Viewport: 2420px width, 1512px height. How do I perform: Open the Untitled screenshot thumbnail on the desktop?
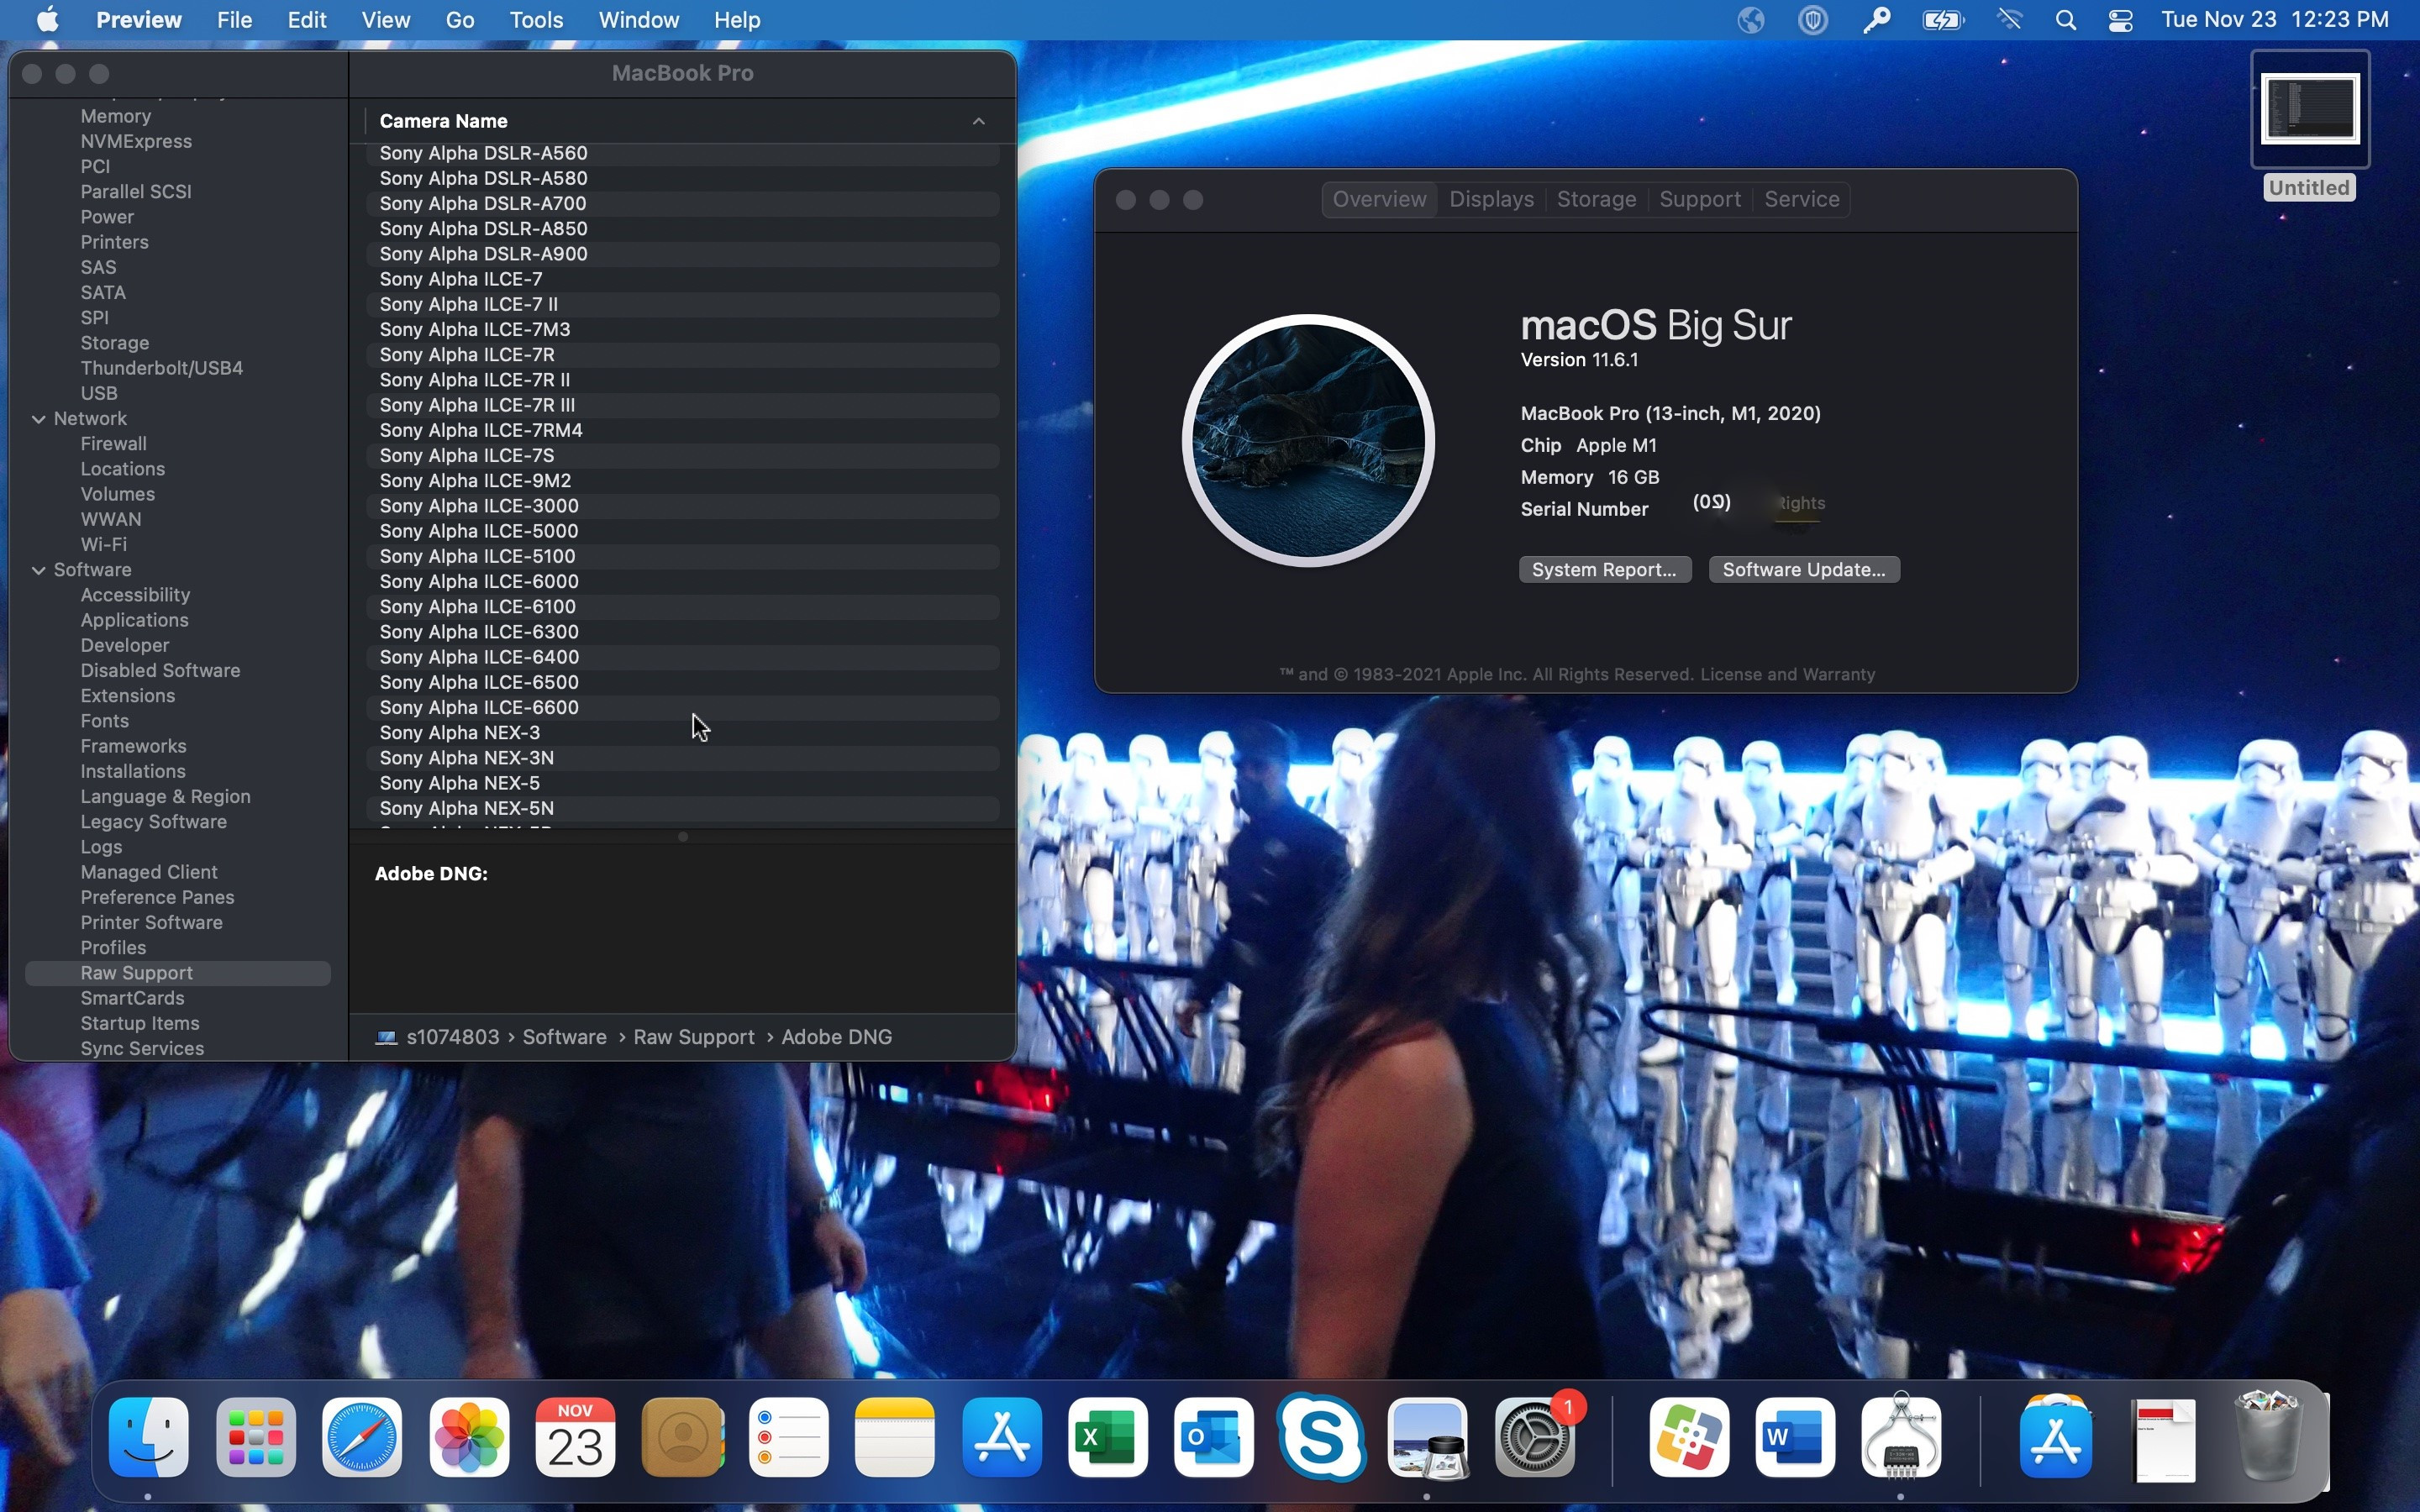pyautogui.click(x=2309, y=110)
